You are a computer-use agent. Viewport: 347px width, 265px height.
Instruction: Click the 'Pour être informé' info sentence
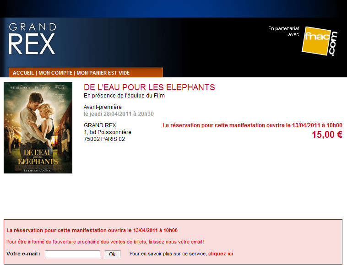[x=105, y=242]
